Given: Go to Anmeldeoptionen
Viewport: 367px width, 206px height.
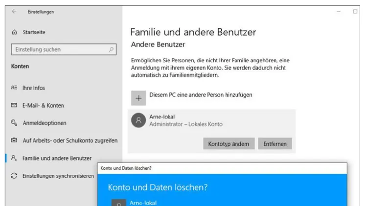Looking at the screenshot, I should (45, 123).
